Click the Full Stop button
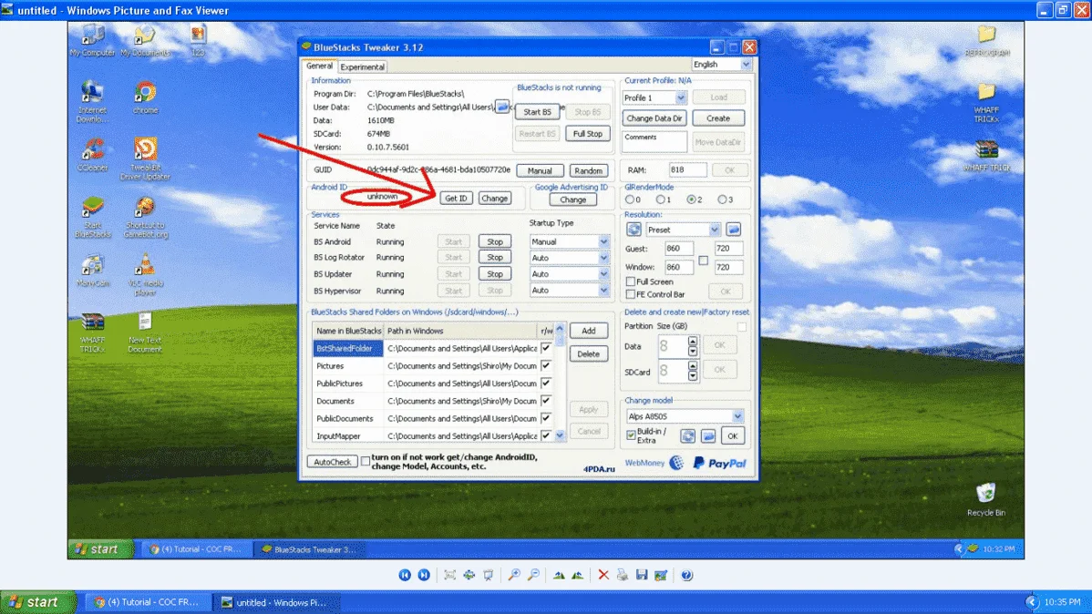This screenshot has width=1092, height=614. coord(588,134)
